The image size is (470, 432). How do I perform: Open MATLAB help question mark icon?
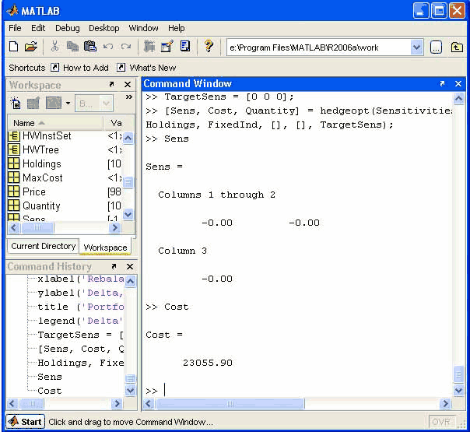209,46
